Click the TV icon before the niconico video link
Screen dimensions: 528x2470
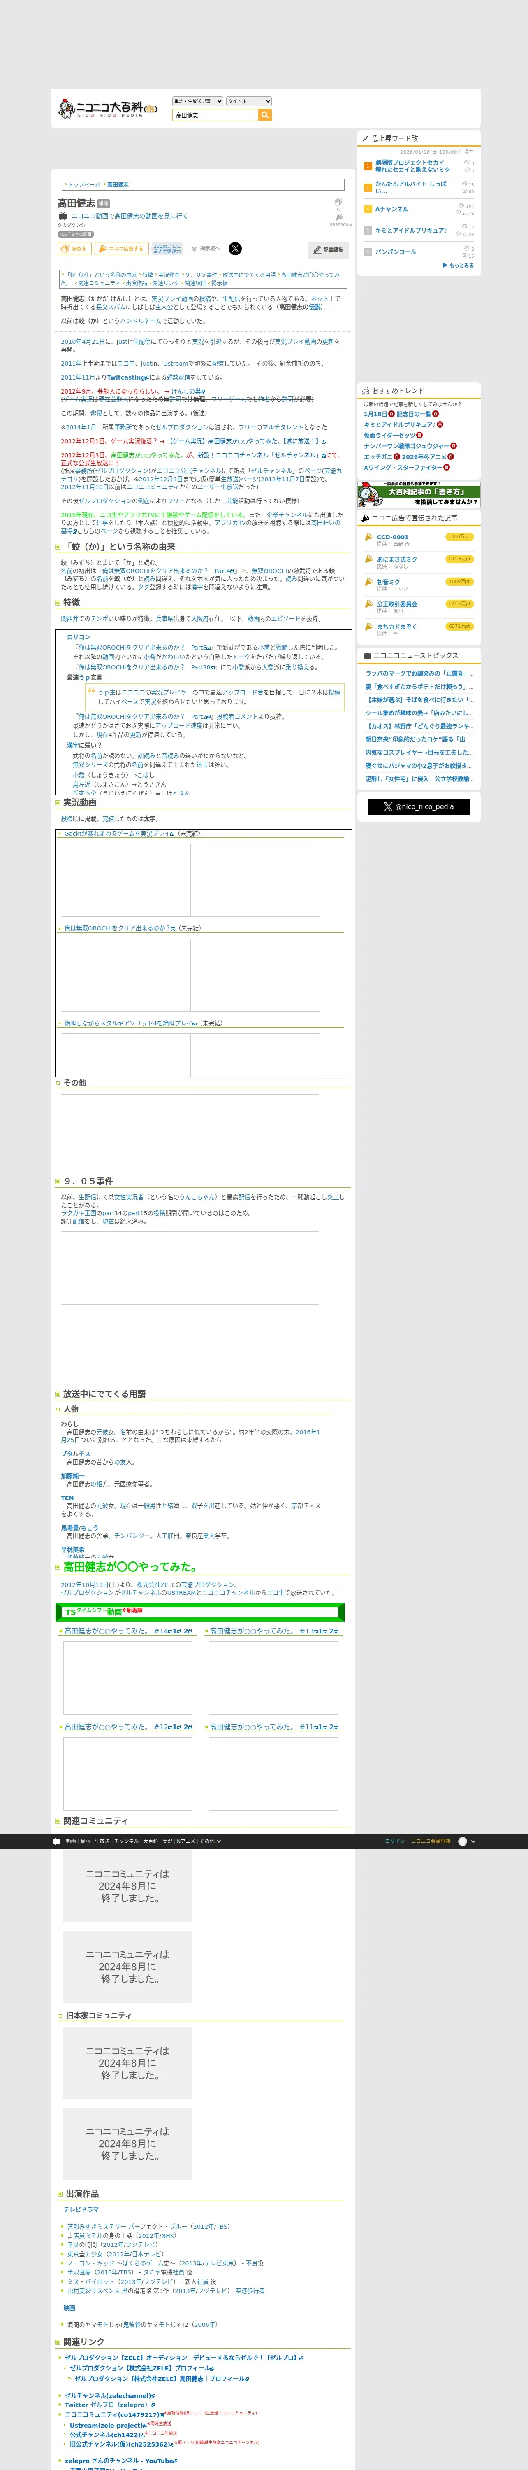point(63,217)
